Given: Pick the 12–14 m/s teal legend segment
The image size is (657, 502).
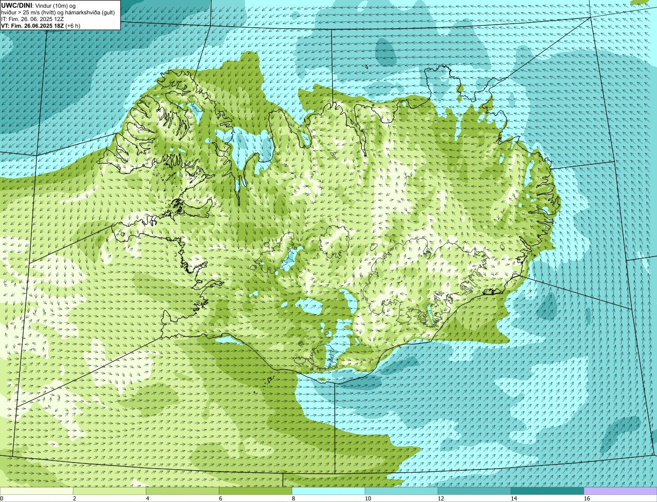Looking at the screenshot, I should tap(475, 491).
